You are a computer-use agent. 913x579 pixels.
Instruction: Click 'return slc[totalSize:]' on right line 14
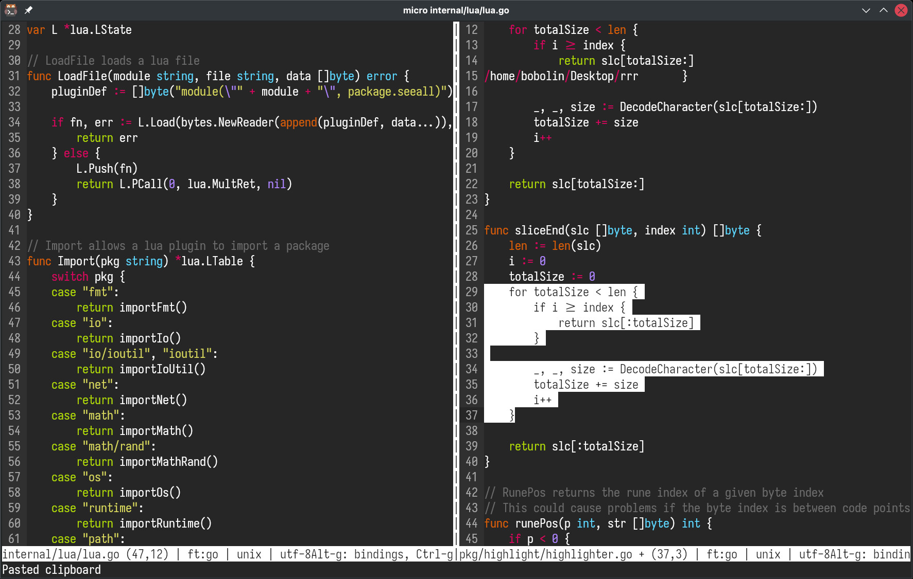tap(626, 61)
